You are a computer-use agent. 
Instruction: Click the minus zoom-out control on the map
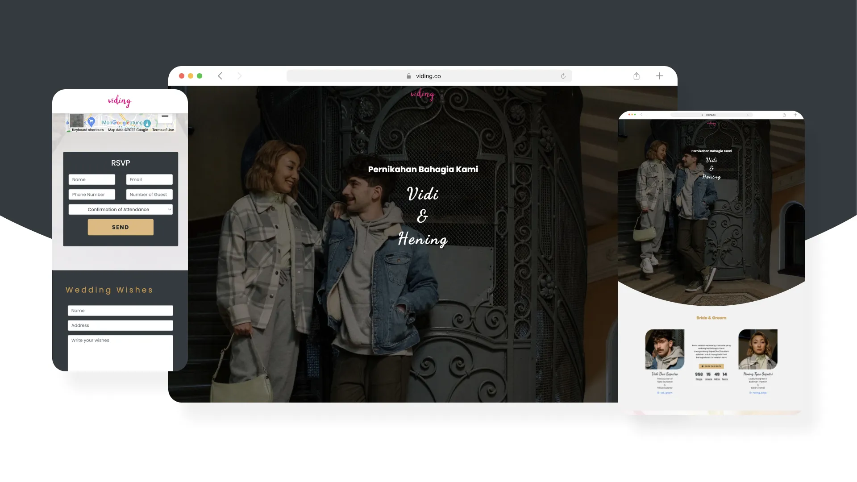[165, 116]
